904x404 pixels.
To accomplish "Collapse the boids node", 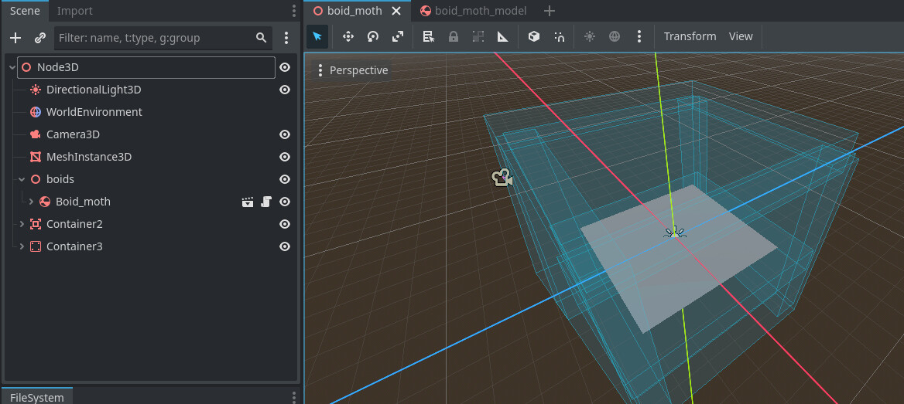I will tap(22, 179).
